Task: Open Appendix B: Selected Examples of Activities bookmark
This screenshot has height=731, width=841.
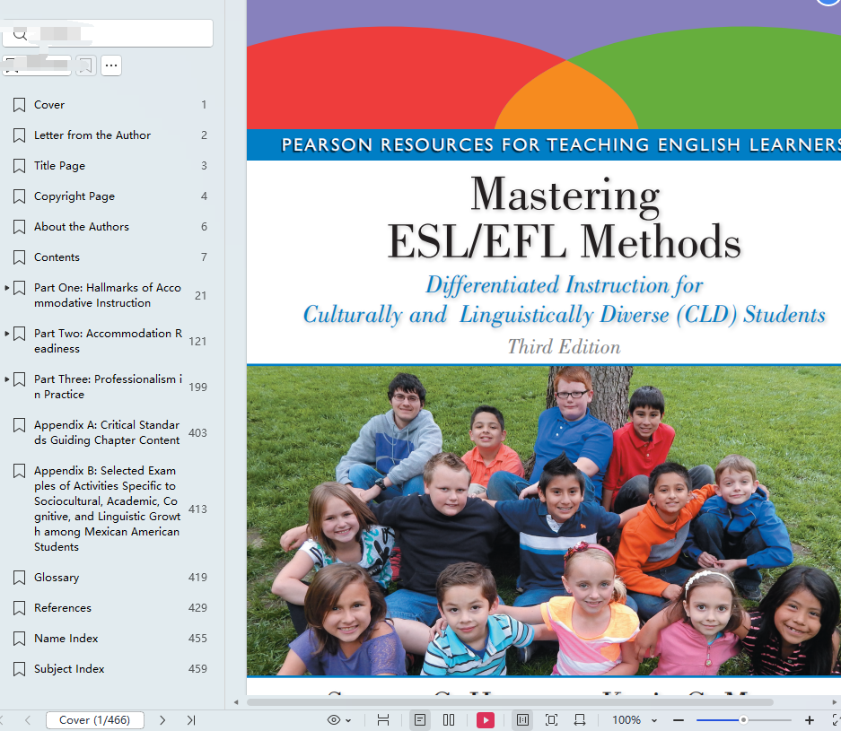Action: (108, 509)
